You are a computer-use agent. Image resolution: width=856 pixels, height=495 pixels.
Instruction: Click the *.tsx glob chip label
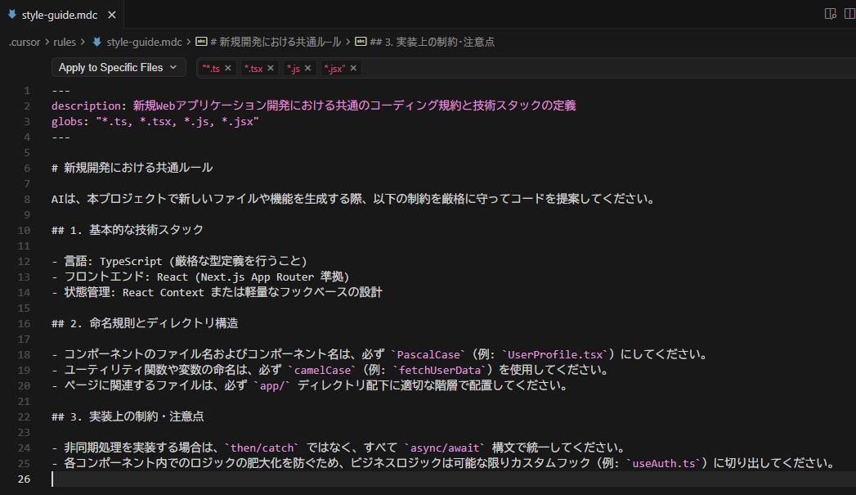[253, 68]
